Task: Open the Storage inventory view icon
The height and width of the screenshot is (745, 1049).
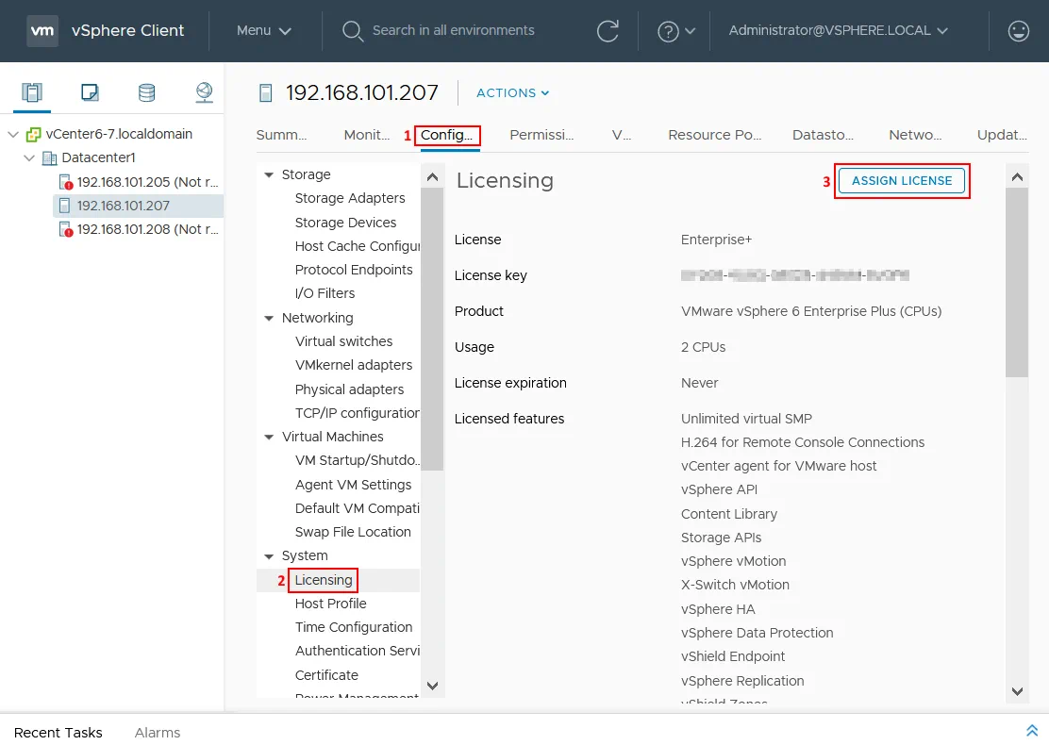Action: point(146,92)
